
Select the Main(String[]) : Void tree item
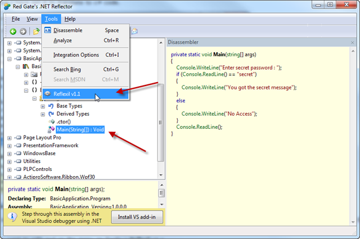tap(80, 129)
